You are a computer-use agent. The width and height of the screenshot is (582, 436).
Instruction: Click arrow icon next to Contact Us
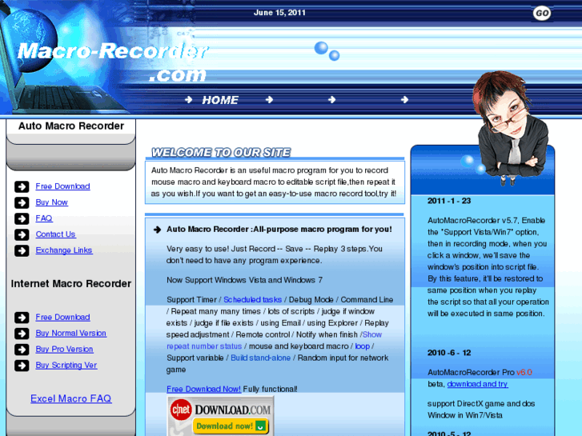(x=22, y=234)
